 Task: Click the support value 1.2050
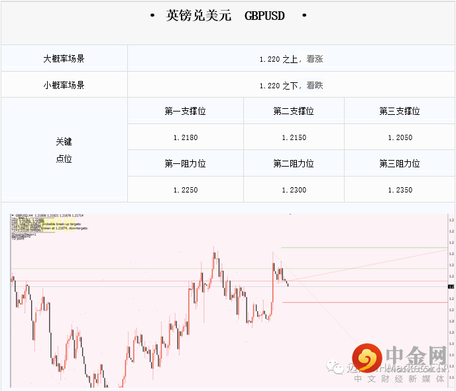(x=400, y=137)
